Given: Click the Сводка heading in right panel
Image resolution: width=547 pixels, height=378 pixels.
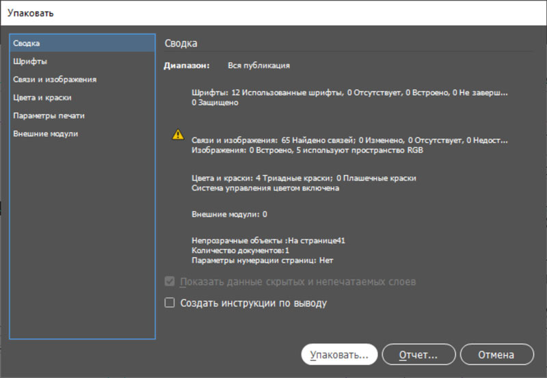Looking at the screenshot, I should point(181,43).
